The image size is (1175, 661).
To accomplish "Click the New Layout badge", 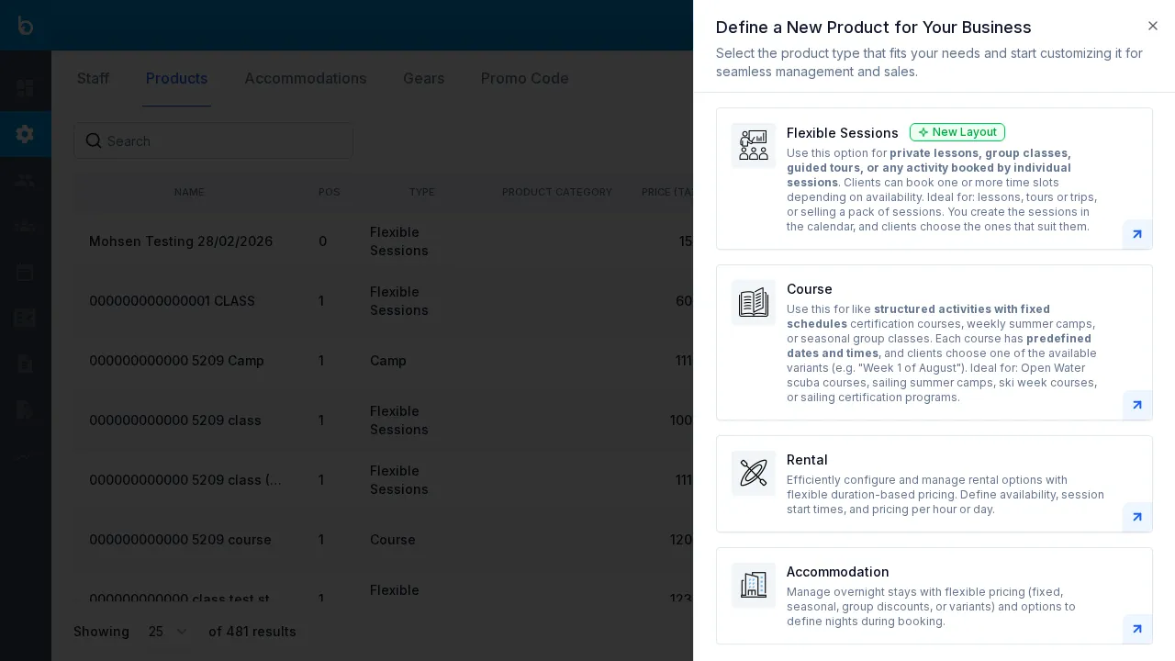I will tap(957, 132).
